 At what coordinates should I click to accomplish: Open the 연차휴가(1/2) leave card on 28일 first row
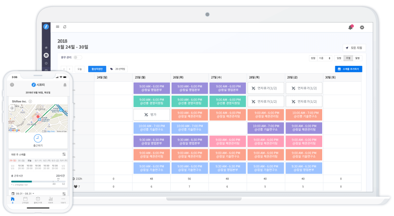coord(266,88)
